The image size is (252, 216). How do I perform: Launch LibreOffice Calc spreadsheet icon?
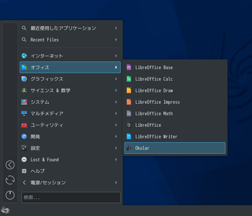point(129,79)
